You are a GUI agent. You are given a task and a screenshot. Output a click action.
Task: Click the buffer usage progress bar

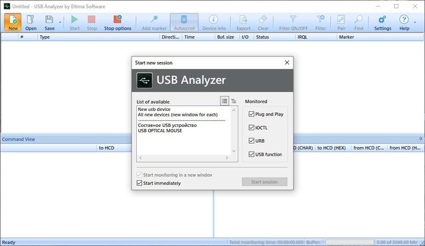coord(350,242)
